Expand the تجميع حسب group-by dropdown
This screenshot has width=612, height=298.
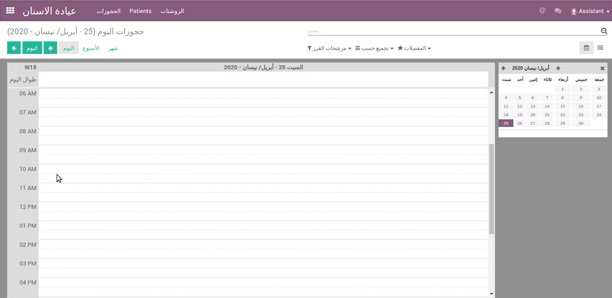[x=374, y=48]
